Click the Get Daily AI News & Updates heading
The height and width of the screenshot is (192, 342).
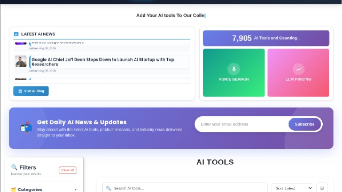(x=82, y=122)
